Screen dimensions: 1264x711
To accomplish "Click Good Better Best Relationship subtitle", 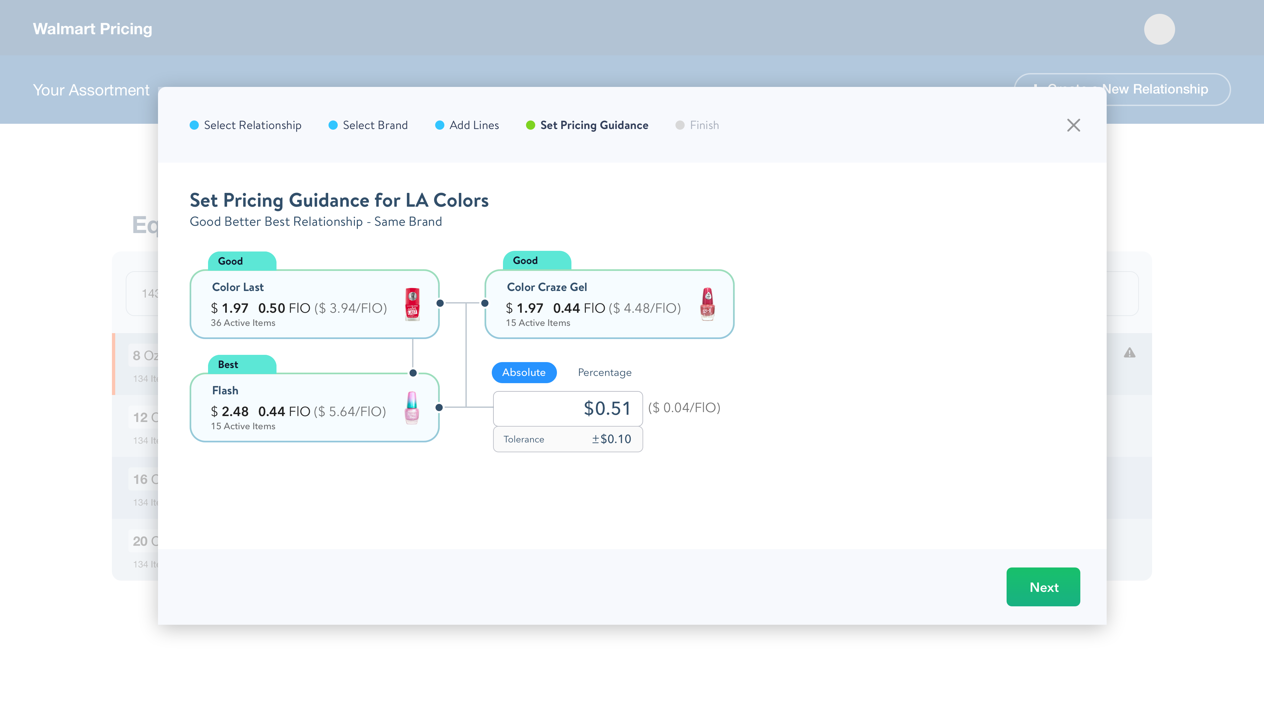I will click(x=316, y=222).
